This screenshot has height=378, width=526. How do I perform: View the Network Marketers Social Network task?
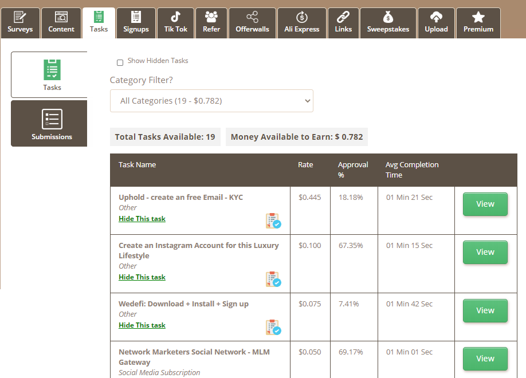coord(485,359)
